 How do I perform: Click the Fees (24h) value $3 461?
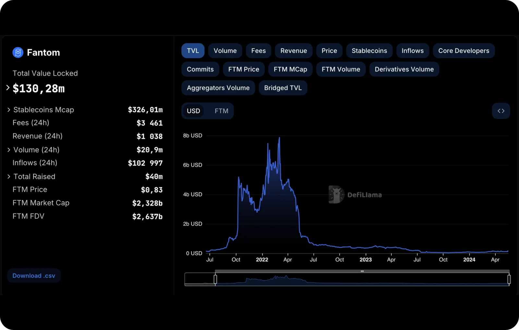pos(150,123)
